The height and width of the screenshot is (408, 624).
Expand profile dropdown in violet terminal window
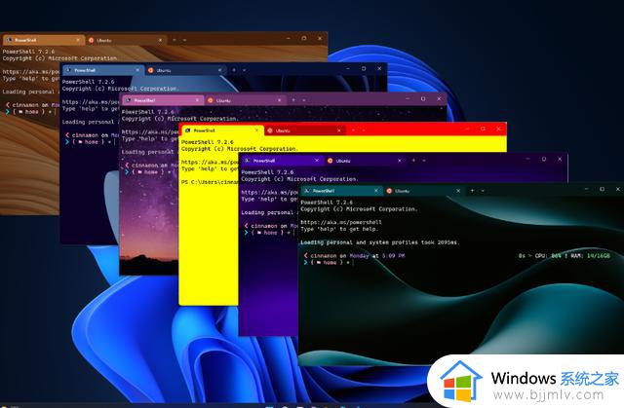tap(424, 160)
